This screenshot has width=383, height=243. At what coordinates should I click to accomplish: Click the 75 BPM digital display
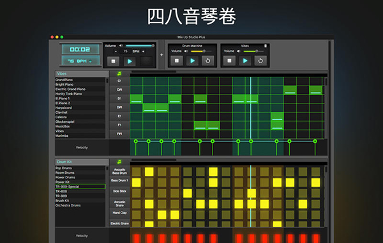click(x=80, y=61)
